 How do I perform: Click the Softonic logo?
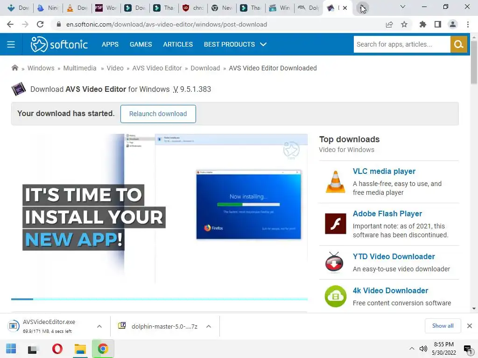click(59, 44)
